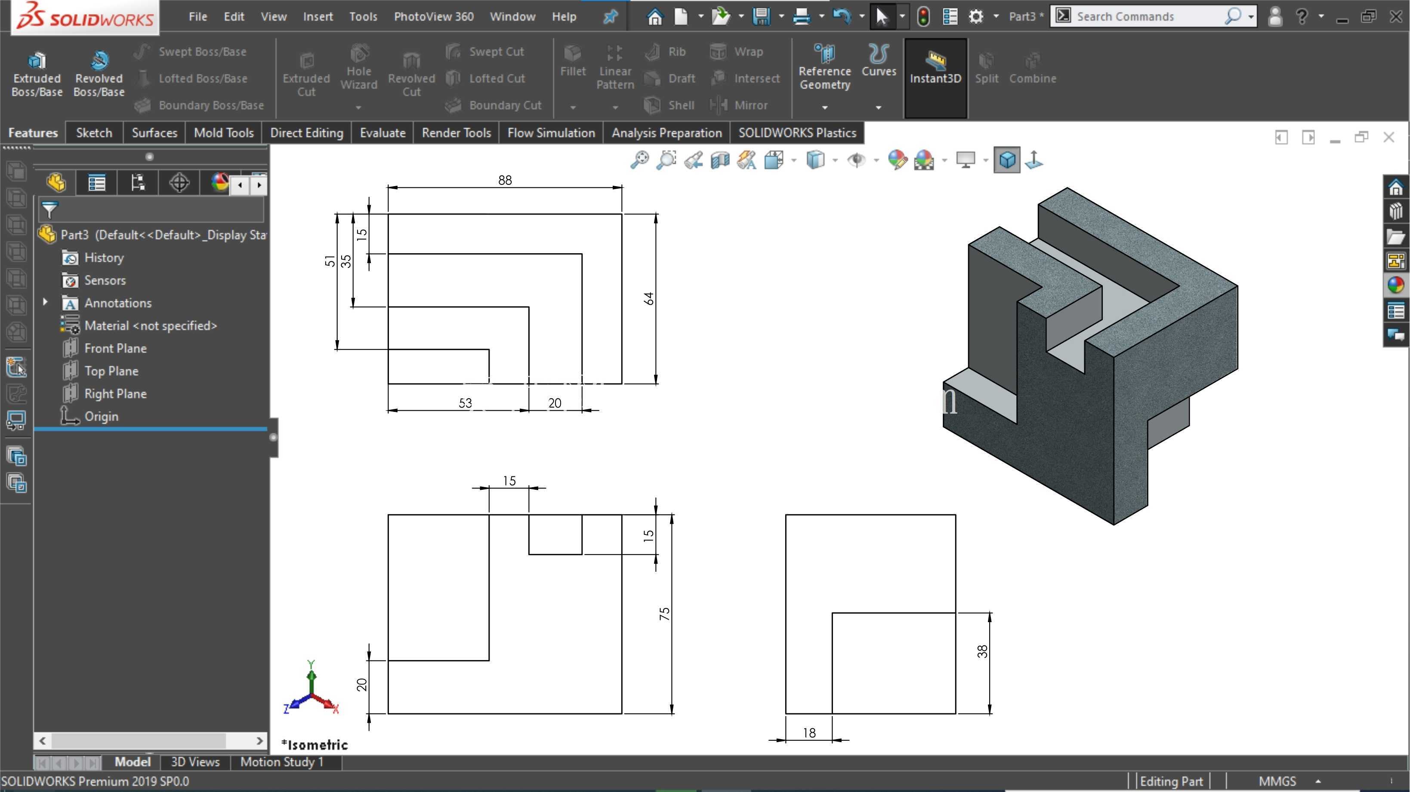Open DisplayManager tab icon
Screen dimensions: 1410x792
pyautogui.click(x=219, y=182)
